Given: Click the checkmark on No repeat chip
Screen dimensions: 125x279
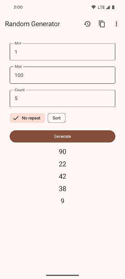Looking at the screenshot, I should point(16,118).
